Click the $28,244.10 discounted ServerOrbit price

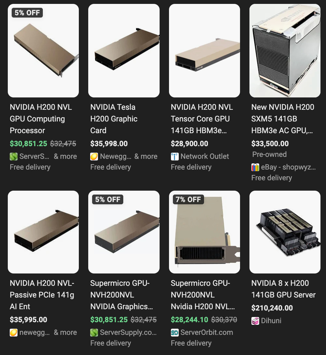click(189, 320)
